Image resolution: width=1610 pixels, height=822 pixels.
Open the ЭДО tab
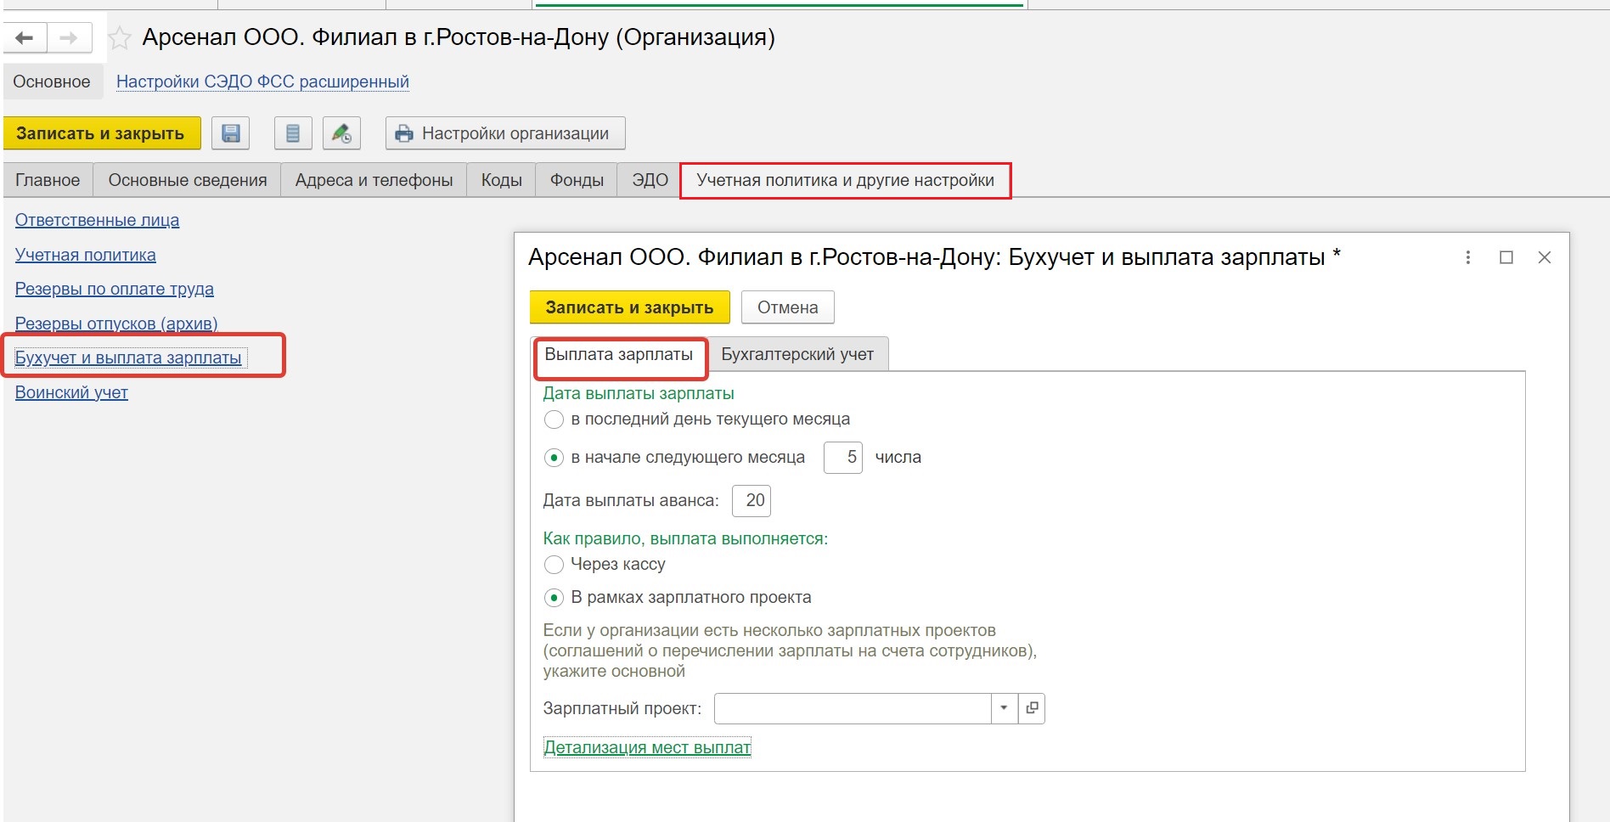(x=650, y=180)
